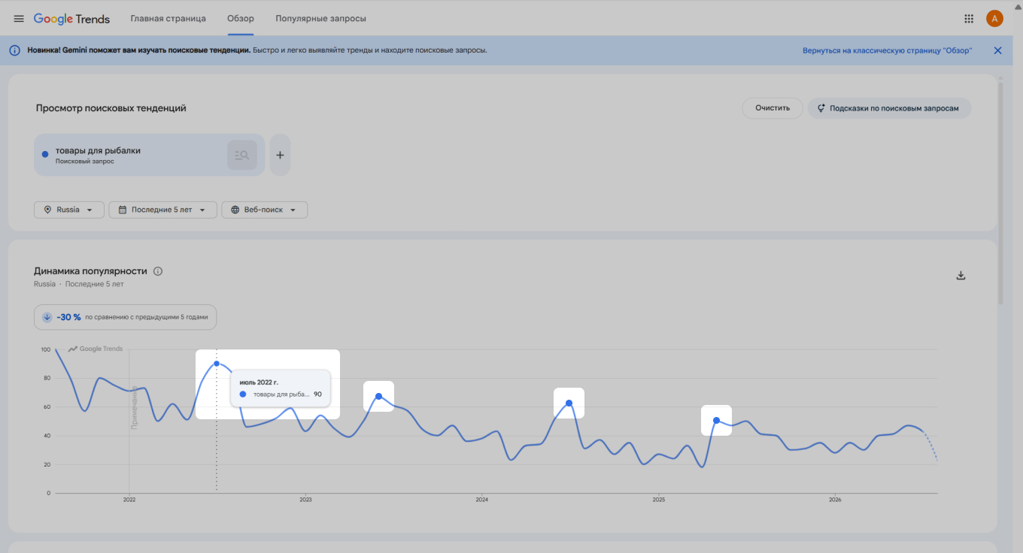Open Подсказки по поисковым запросам

click(x=889, y=108)
